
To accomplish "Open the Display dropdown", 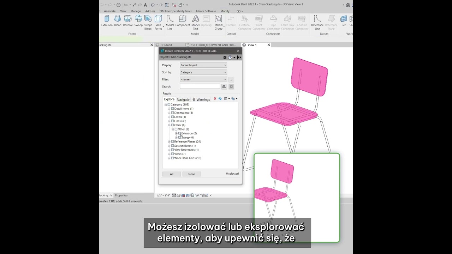I will (203, 65).
